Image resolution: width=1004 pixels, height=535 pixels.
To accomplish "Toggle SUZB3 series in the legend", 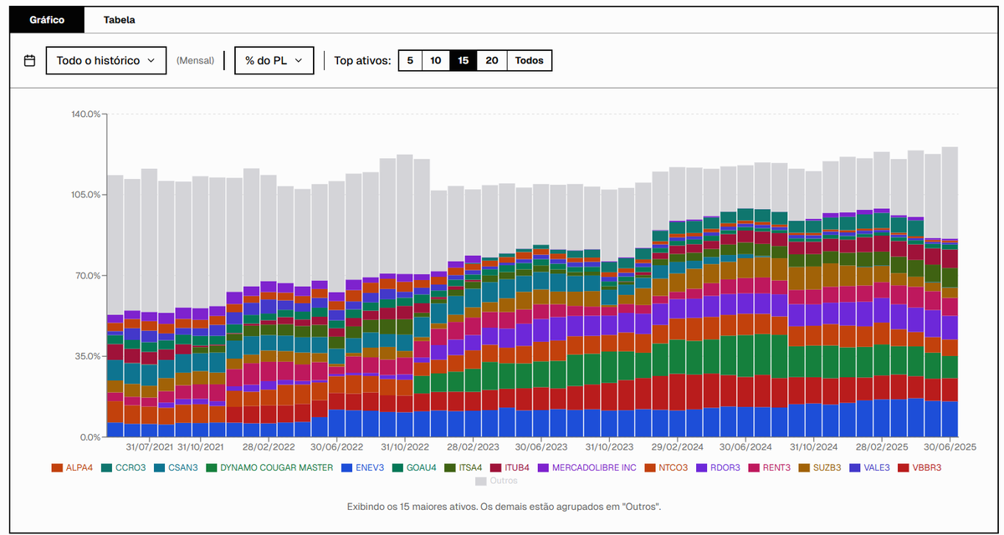I will pyautogui.click(x=820, y=467).
